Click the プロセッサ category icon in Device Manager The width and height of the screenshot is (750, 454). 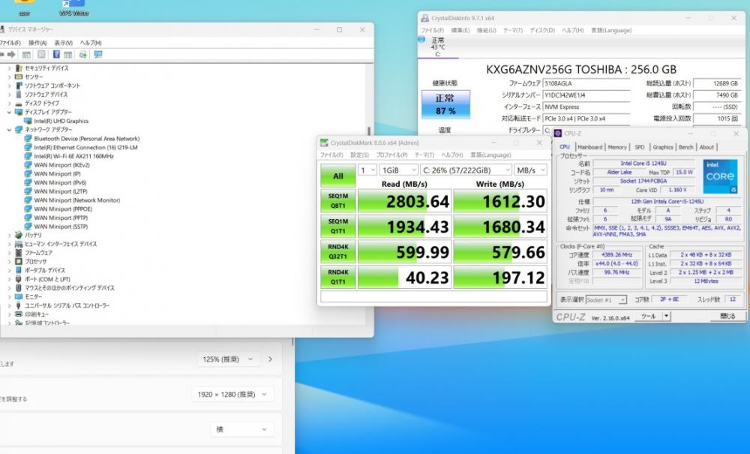click(19, 261)
